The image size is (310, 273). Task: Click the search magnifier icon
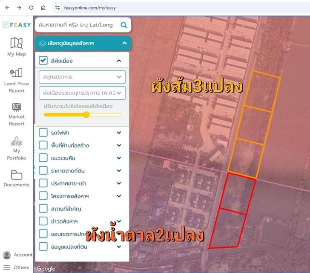point(124,25)
